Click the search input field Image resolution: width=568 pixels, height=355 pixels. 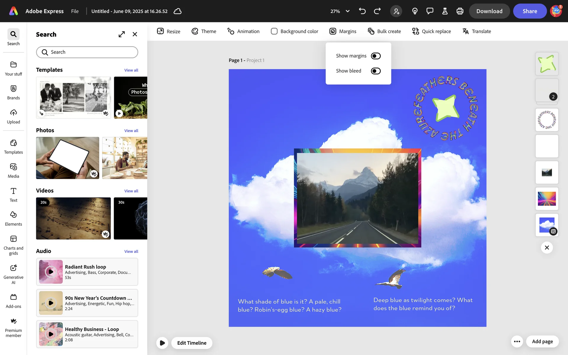[87, 52]
